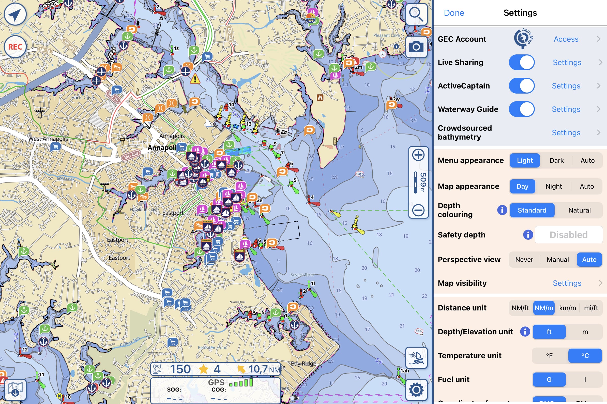Expand ActiveCaptain settings chevron
Screen dimensions: 607x404
click(599, 86)
